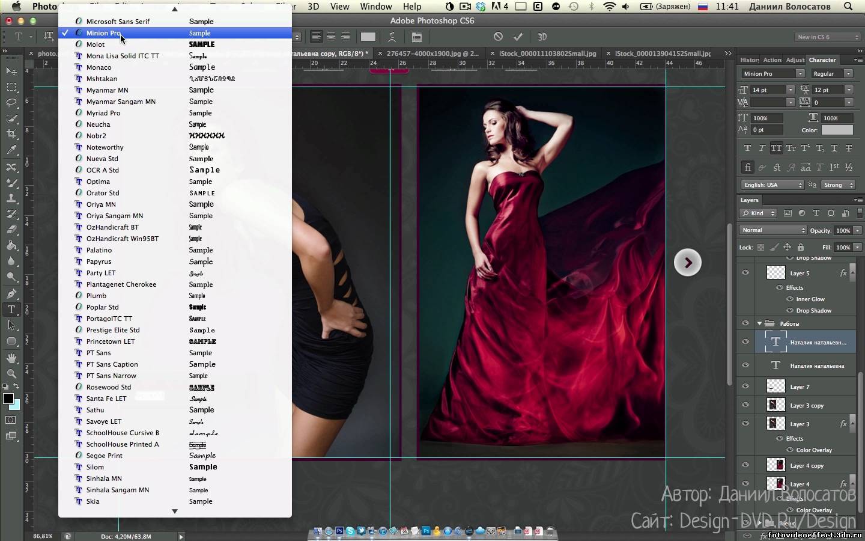The image size is (865, 541).
Task: Select the Hand tool
Action: coord(11,358)
